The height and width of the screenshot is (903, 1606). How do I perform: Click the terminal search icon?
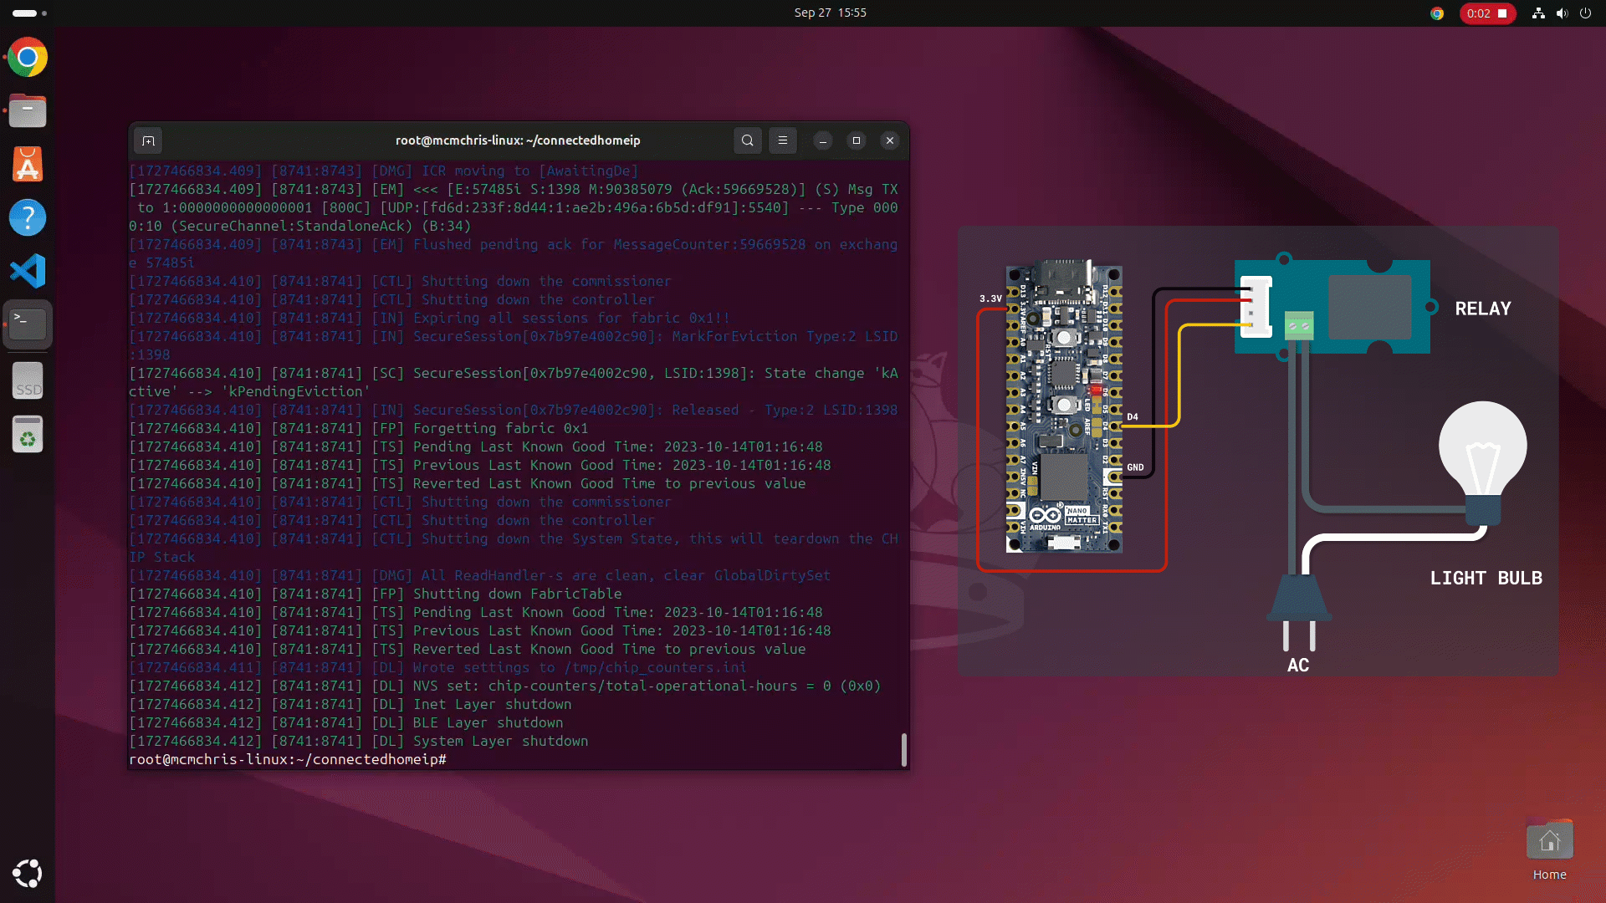(747, 140)
